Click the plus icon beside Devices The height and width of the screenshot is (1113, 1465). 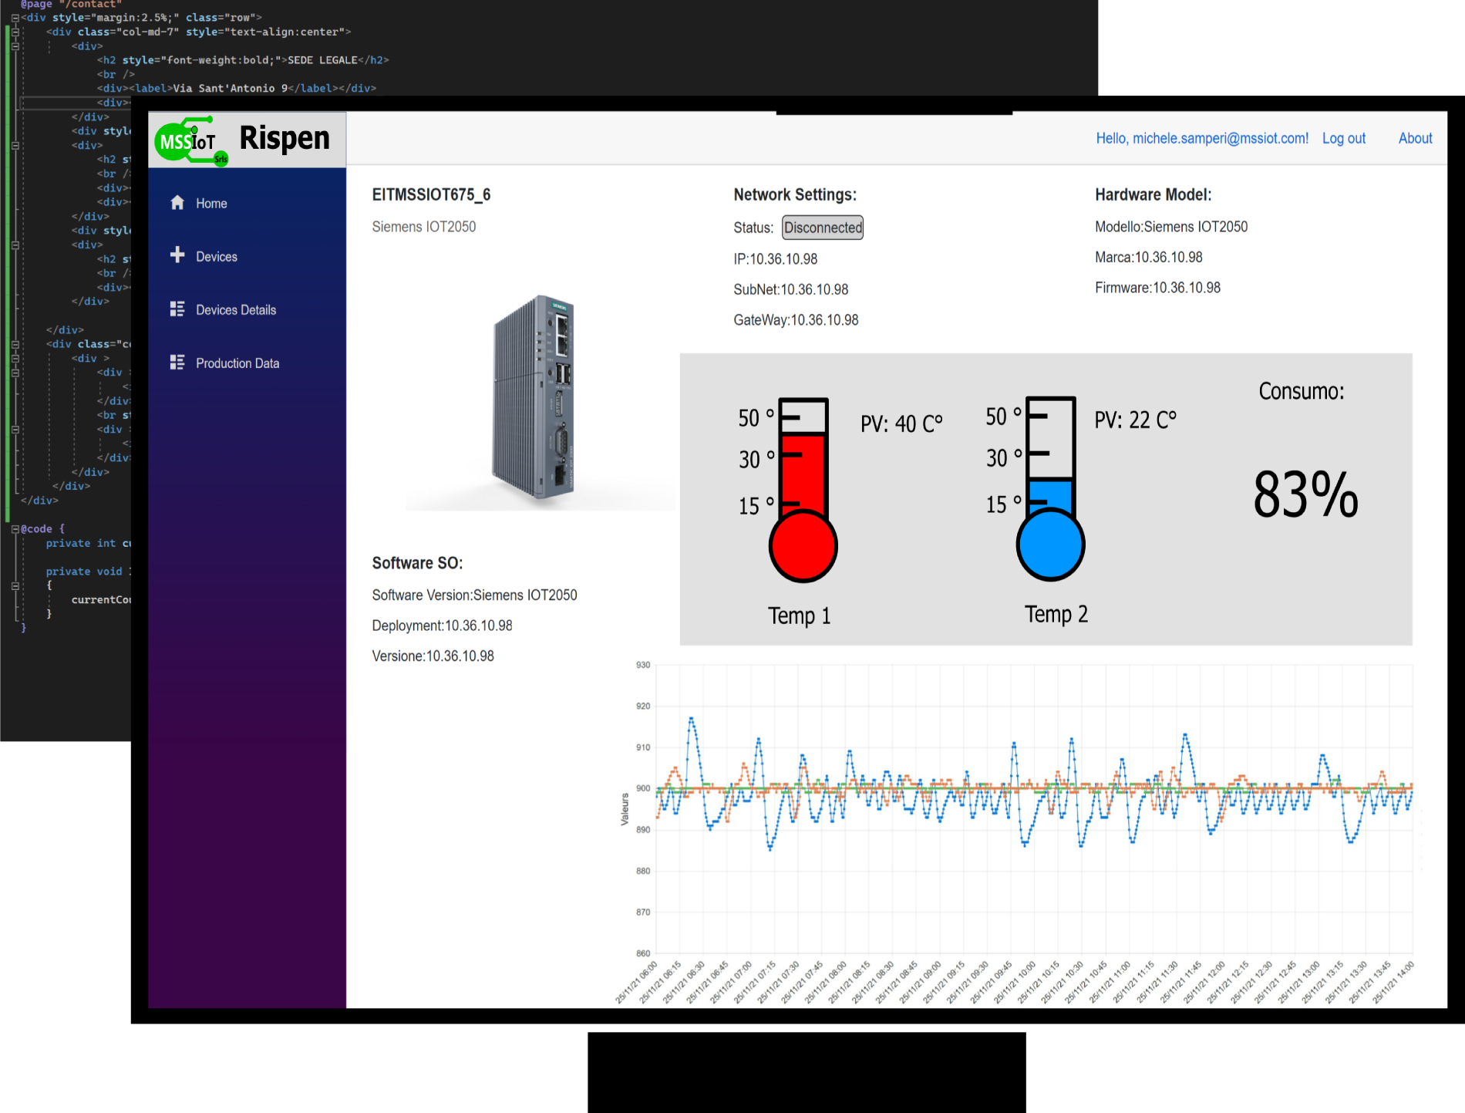pyautogui.click(x=177, y=255)
